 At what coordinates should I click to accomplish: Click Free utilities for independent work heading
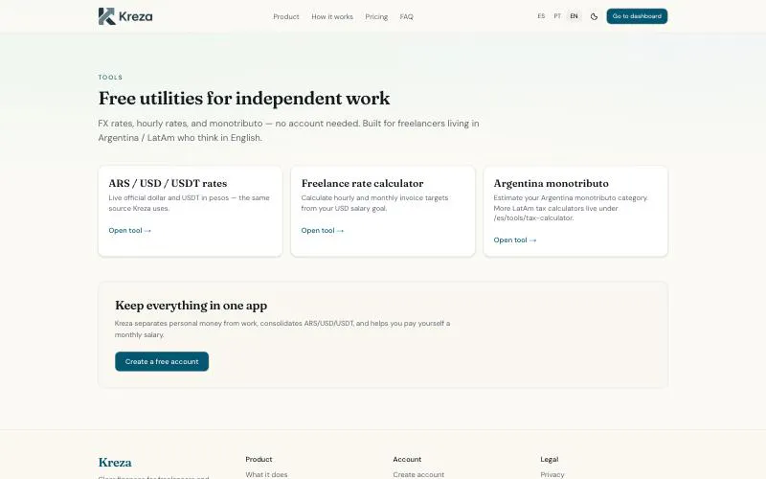tap(244, 99)
